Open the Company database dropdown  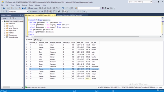[27, 11]
